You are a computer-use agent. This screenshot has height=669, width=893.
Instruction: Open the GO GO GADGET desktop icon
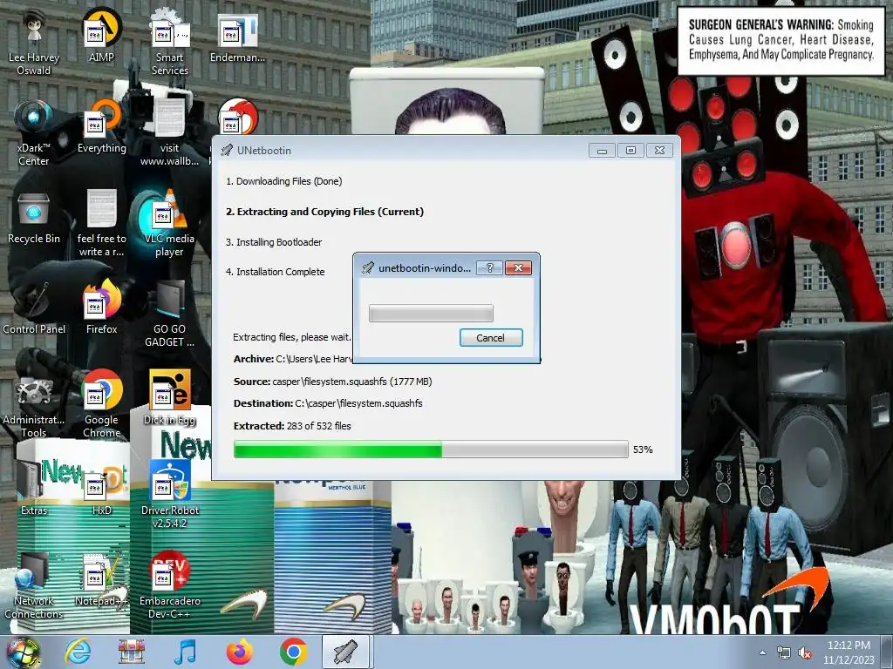(x=170, y=314)
